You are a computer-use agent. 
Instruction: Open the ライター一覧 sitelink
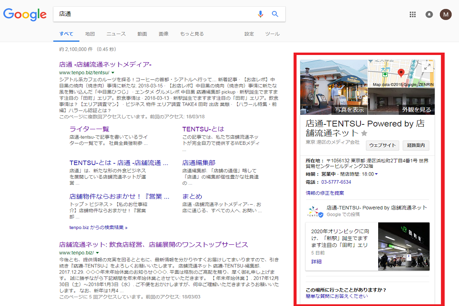pyautogui.click(x=89, y=129)
